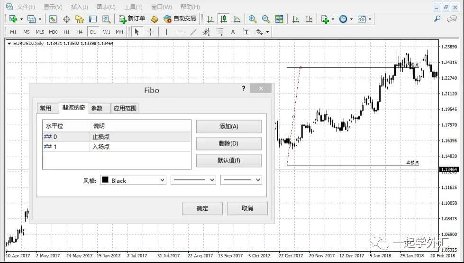Click the 添加(A) button
This screenshot has width=464, height=263.
[229, 127]
